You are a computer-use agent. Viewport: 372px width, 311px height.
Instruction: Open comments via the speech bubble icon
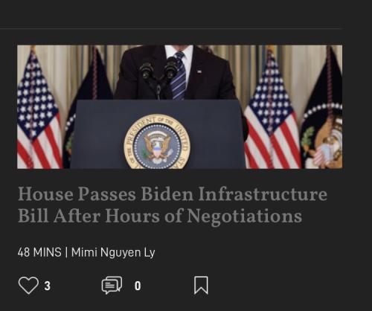click(112, 285)
